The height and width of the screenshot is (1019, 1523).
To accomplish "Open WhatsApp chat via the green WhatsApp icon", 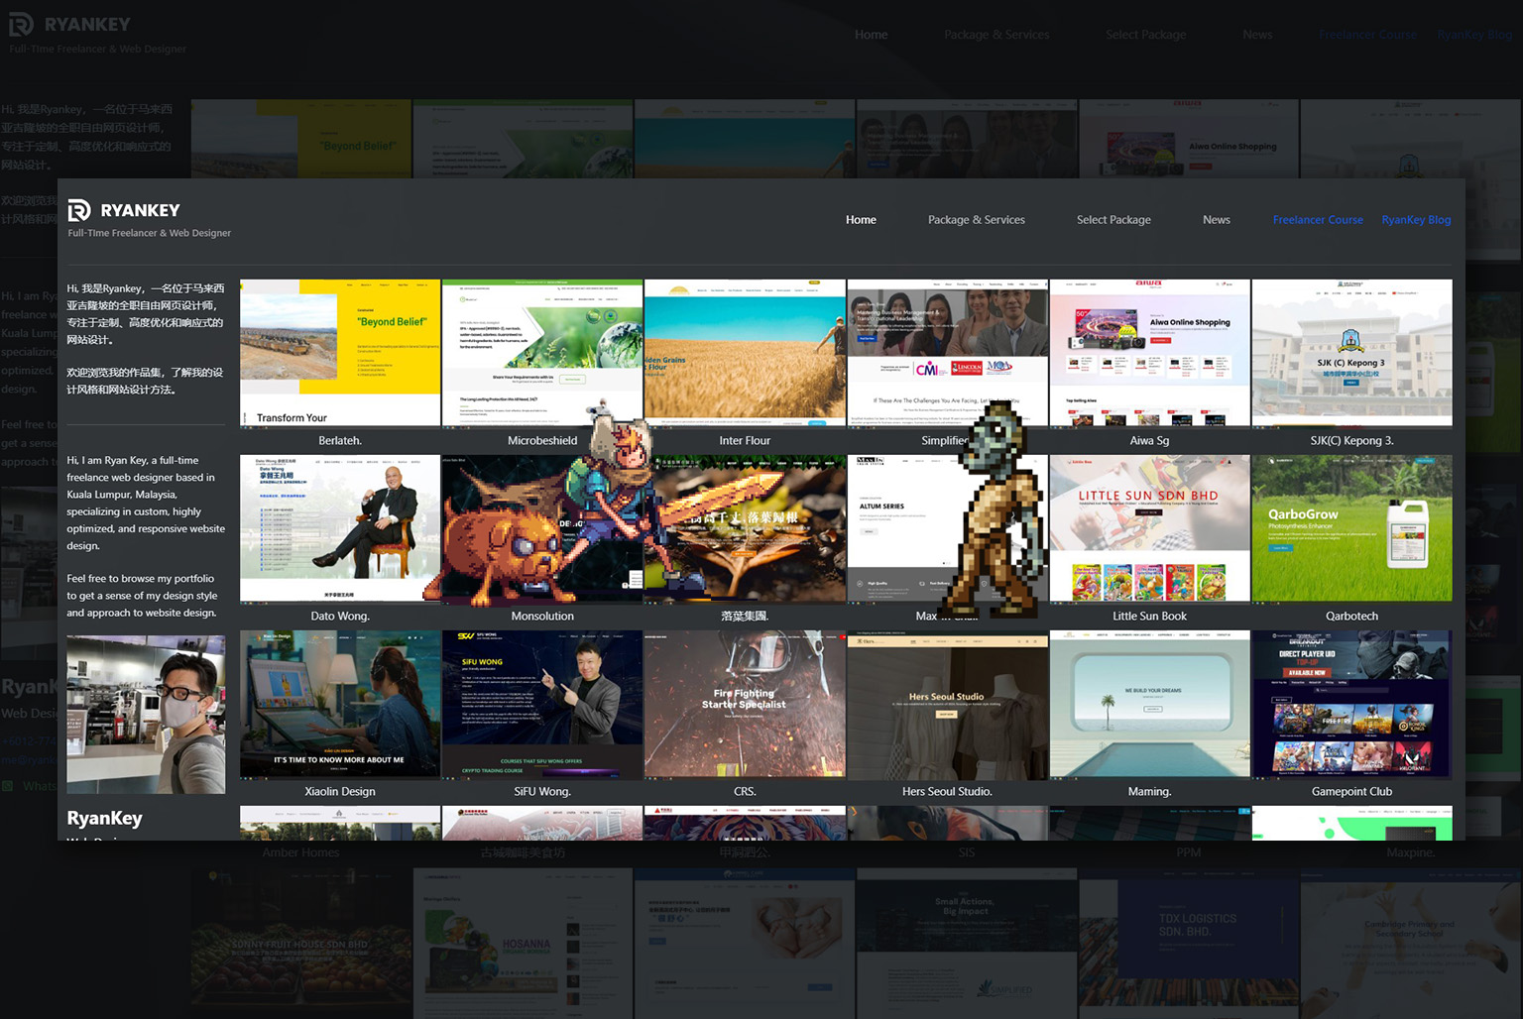I will (9, 786).
